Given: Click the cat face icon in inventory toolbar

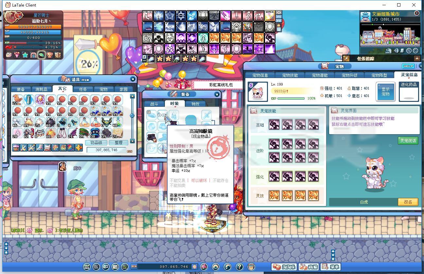Looking at the screenshot, I should click(47, 148).
